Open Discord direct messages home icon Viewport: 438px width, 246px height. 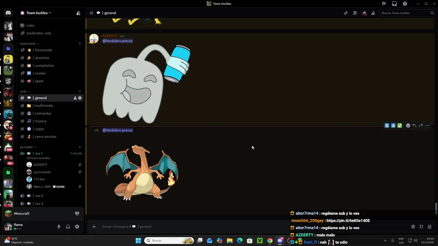click(8, 13)
